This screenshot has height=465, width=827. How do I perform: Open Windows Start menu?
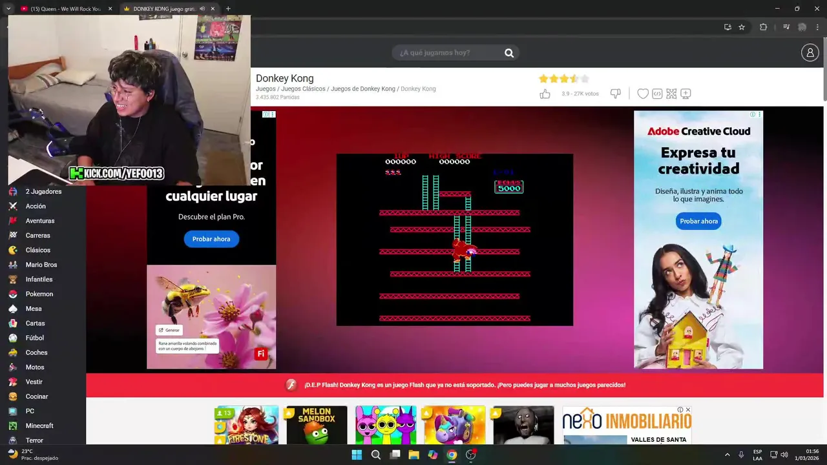pos(357,455)
